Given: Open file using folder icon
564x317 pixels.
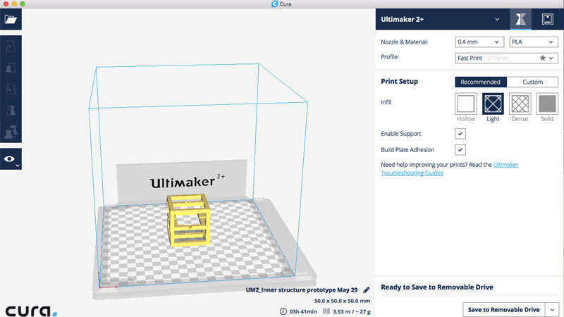Looking at the screenshot, I should (11, 19).
